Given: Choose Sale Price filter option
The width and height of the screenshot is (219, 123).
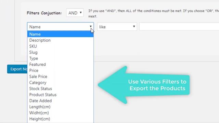Looking at the screenshot, I should (60, 77).
